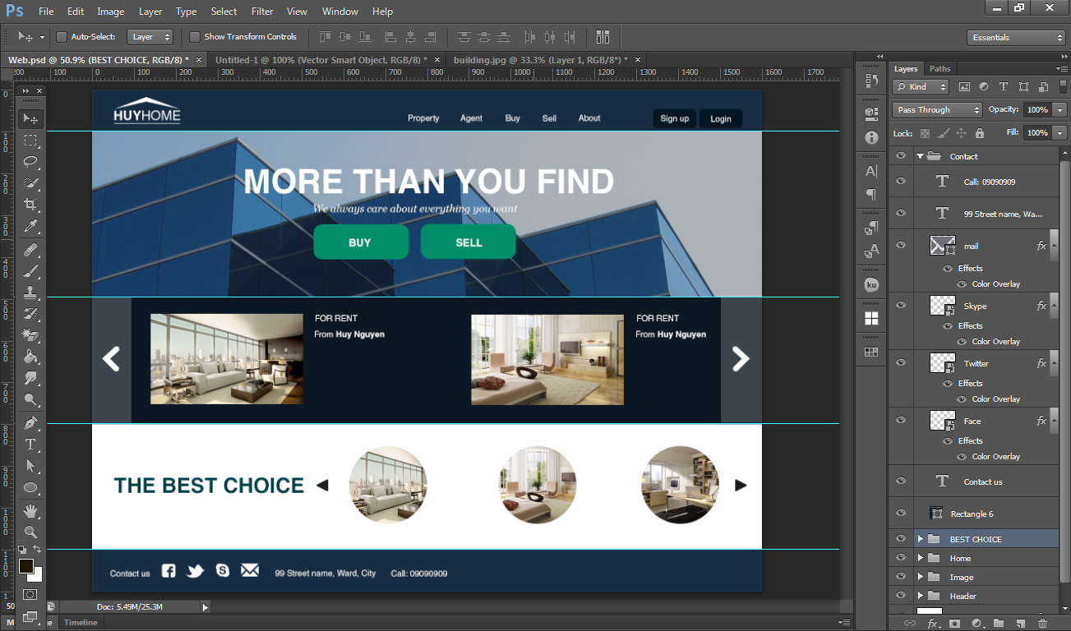Select the Hand tool
This screenshot has width=1071, height=631.
(x=30, y=511)
